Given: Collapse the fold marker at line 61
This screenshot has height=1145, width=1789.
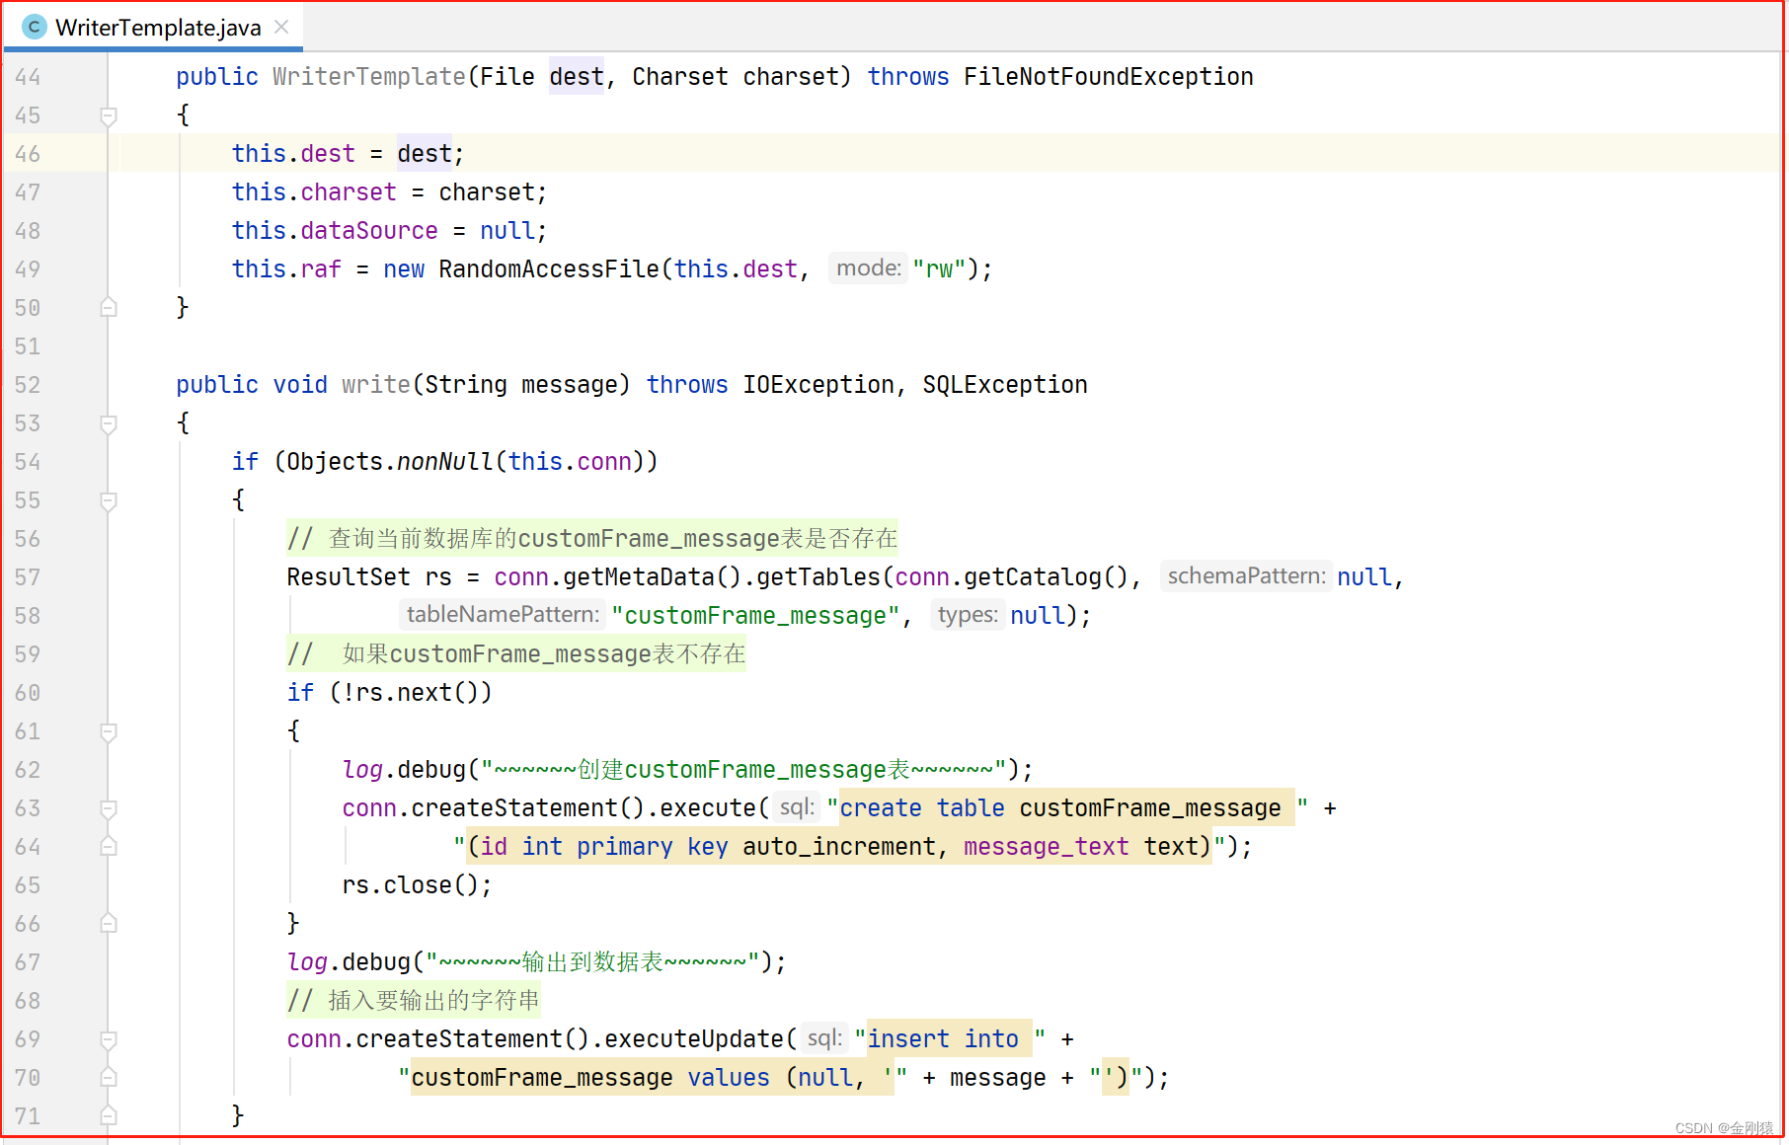Looking at the screenshot, I should click(109, 731).
